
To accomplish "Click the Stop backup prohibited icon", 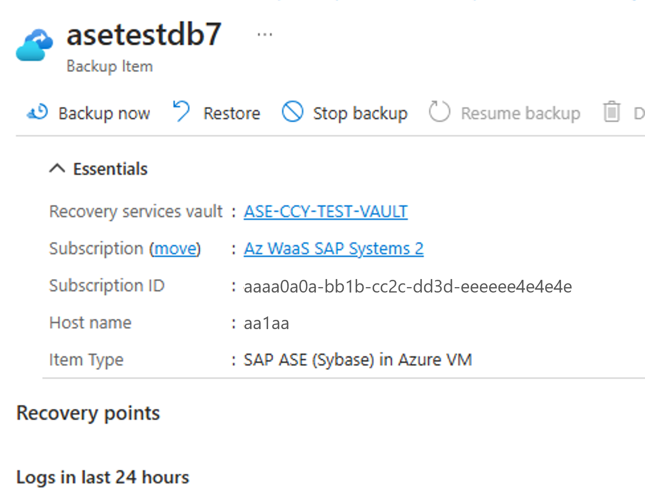I will click(x=292, y=112).
